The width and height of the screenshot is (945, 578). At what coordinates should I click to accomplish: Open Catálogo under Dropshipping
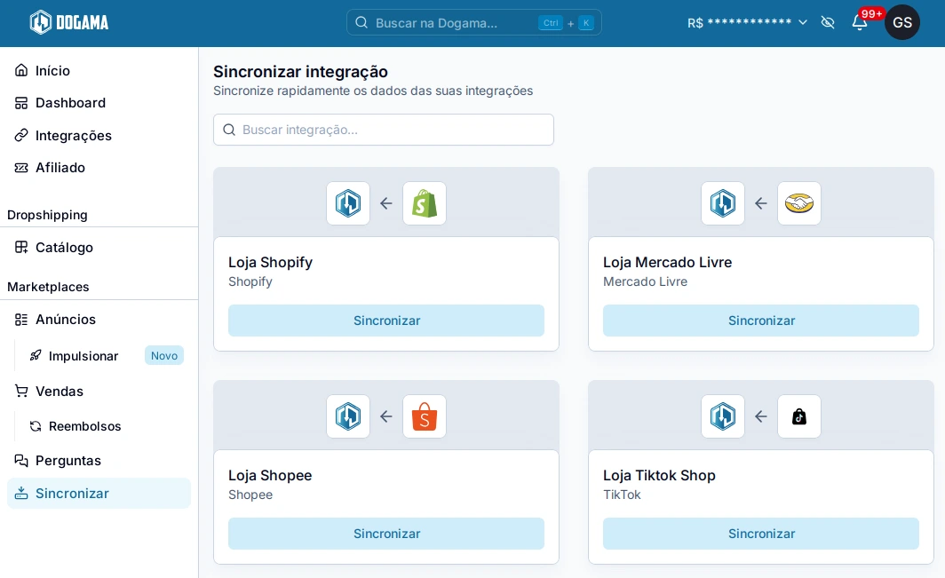point(99,247)
